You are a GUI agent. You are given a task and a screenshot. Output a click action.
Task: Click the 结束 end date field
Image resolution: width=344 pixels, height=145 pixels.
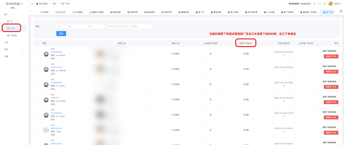[x=90, y=27]
